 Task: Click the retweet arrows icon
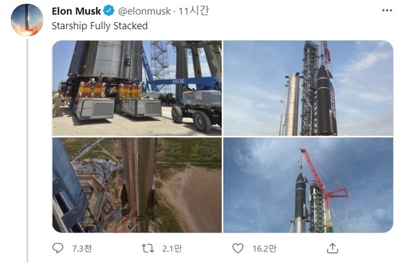click(148, 248)
